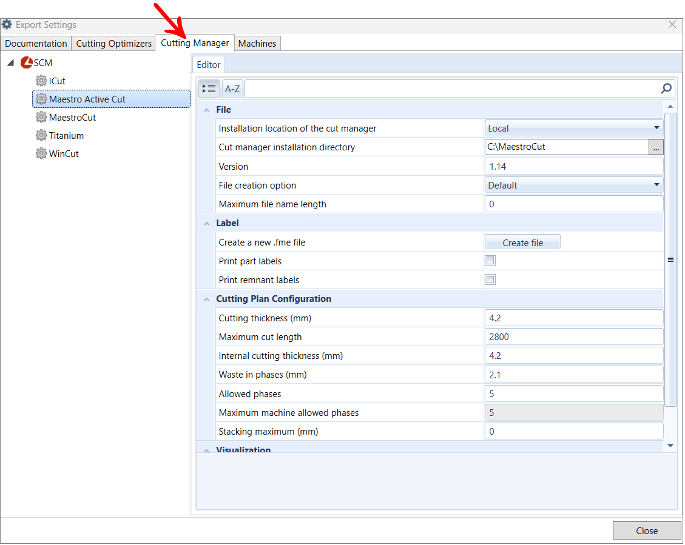Click the gear icon beside MaestroCut
This screenshot has width=685, height=545.
(41, 117)
